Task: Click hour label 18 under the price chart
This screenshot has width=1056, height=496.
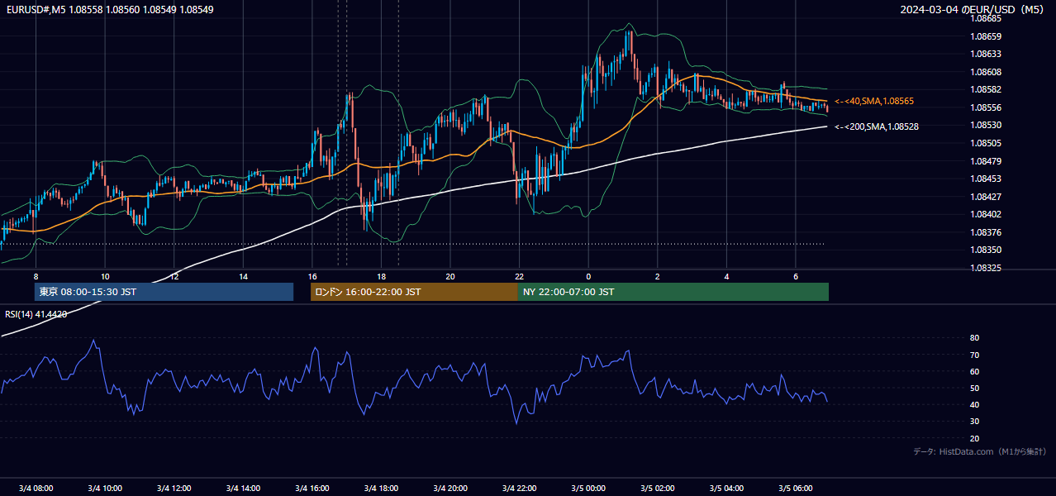Action: [x=381, y=276]
